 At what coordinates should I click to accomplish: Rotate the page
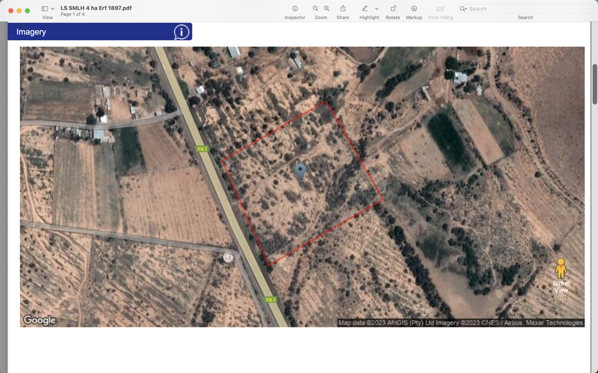click(x=393, y=9)
